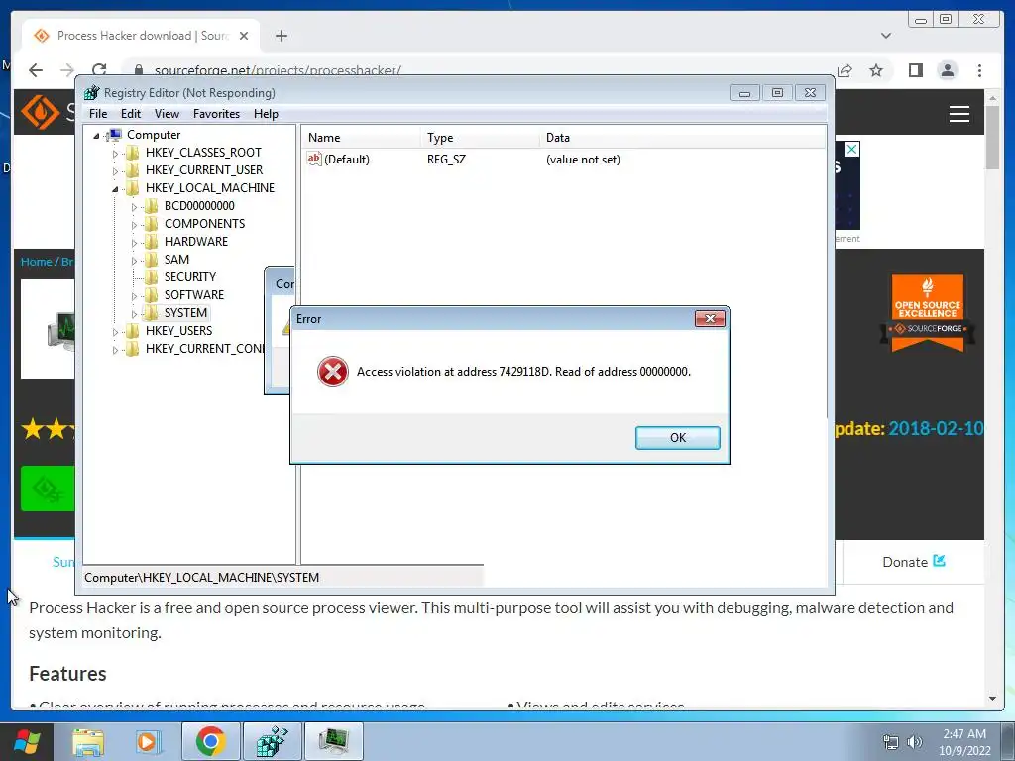Image resolution: width=1015 pixels, height=761 pixels.
Task: Click the Open Source Excellence badge
Action: [x=927, y=313]
